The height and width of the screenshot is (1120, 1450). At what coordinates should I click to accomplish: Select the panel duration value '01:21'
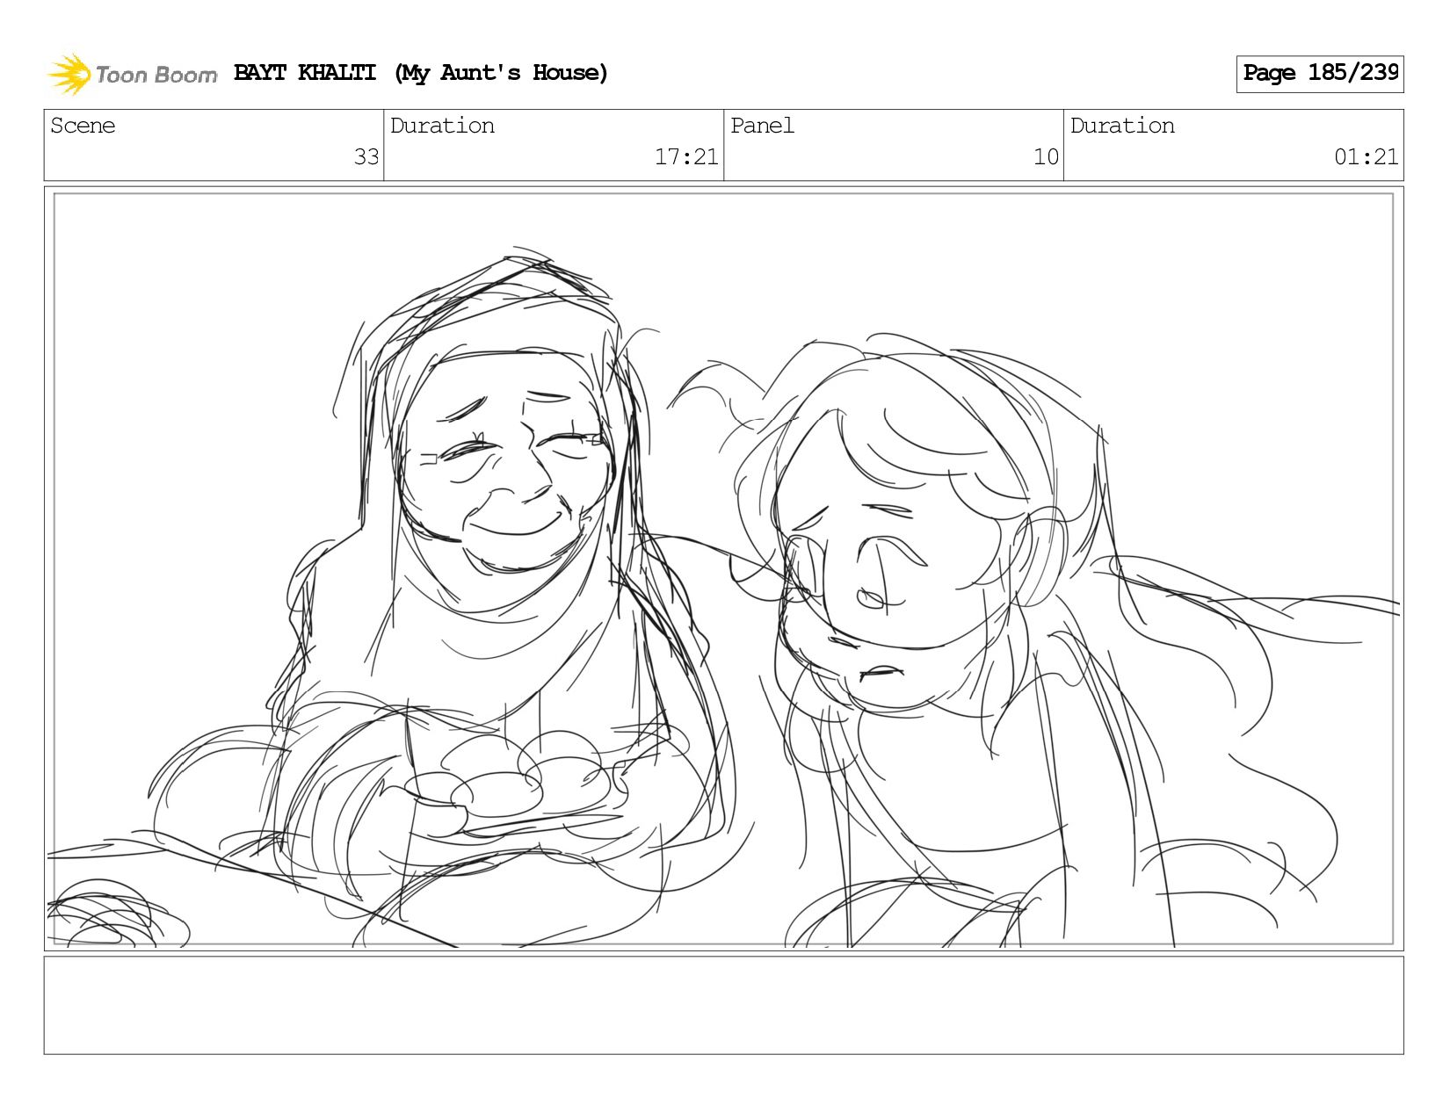click(x=1366, y=157)
